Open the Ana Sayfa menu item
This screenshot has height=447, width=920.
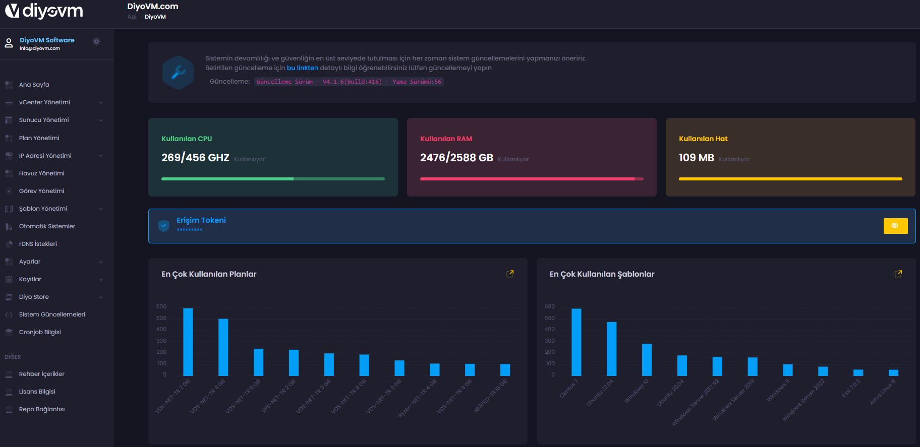coord(34,85)
